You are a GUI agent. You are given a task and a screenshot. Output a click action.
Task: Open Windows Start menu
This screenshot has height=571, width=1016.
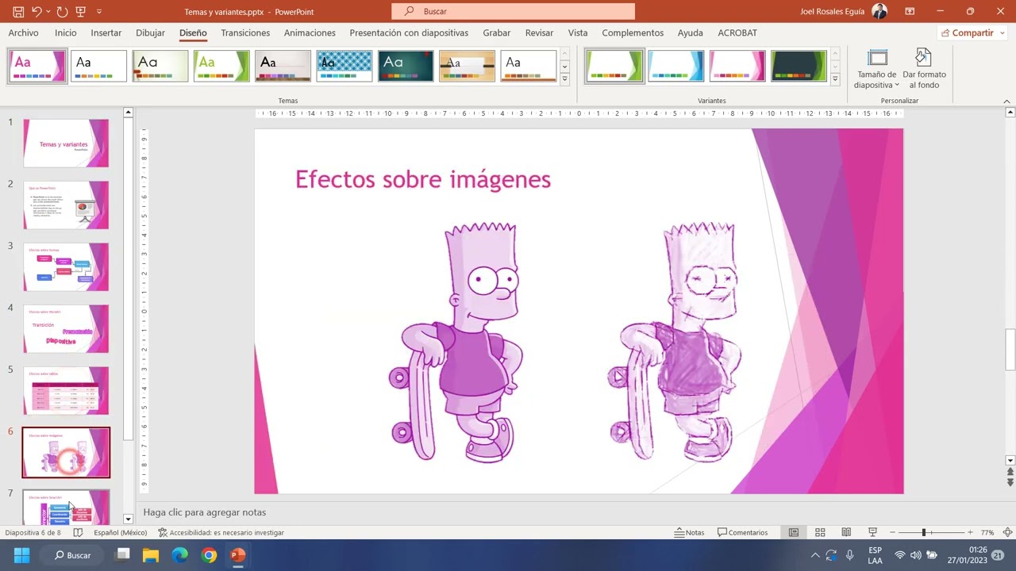click(21, 555)
